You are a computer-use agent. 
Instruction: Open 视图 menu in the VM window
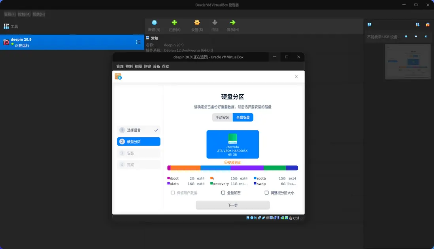pyautogui.click(x=138, y=66)
